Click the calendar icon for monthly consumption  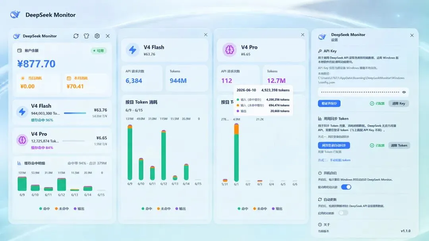click(69, 78)
